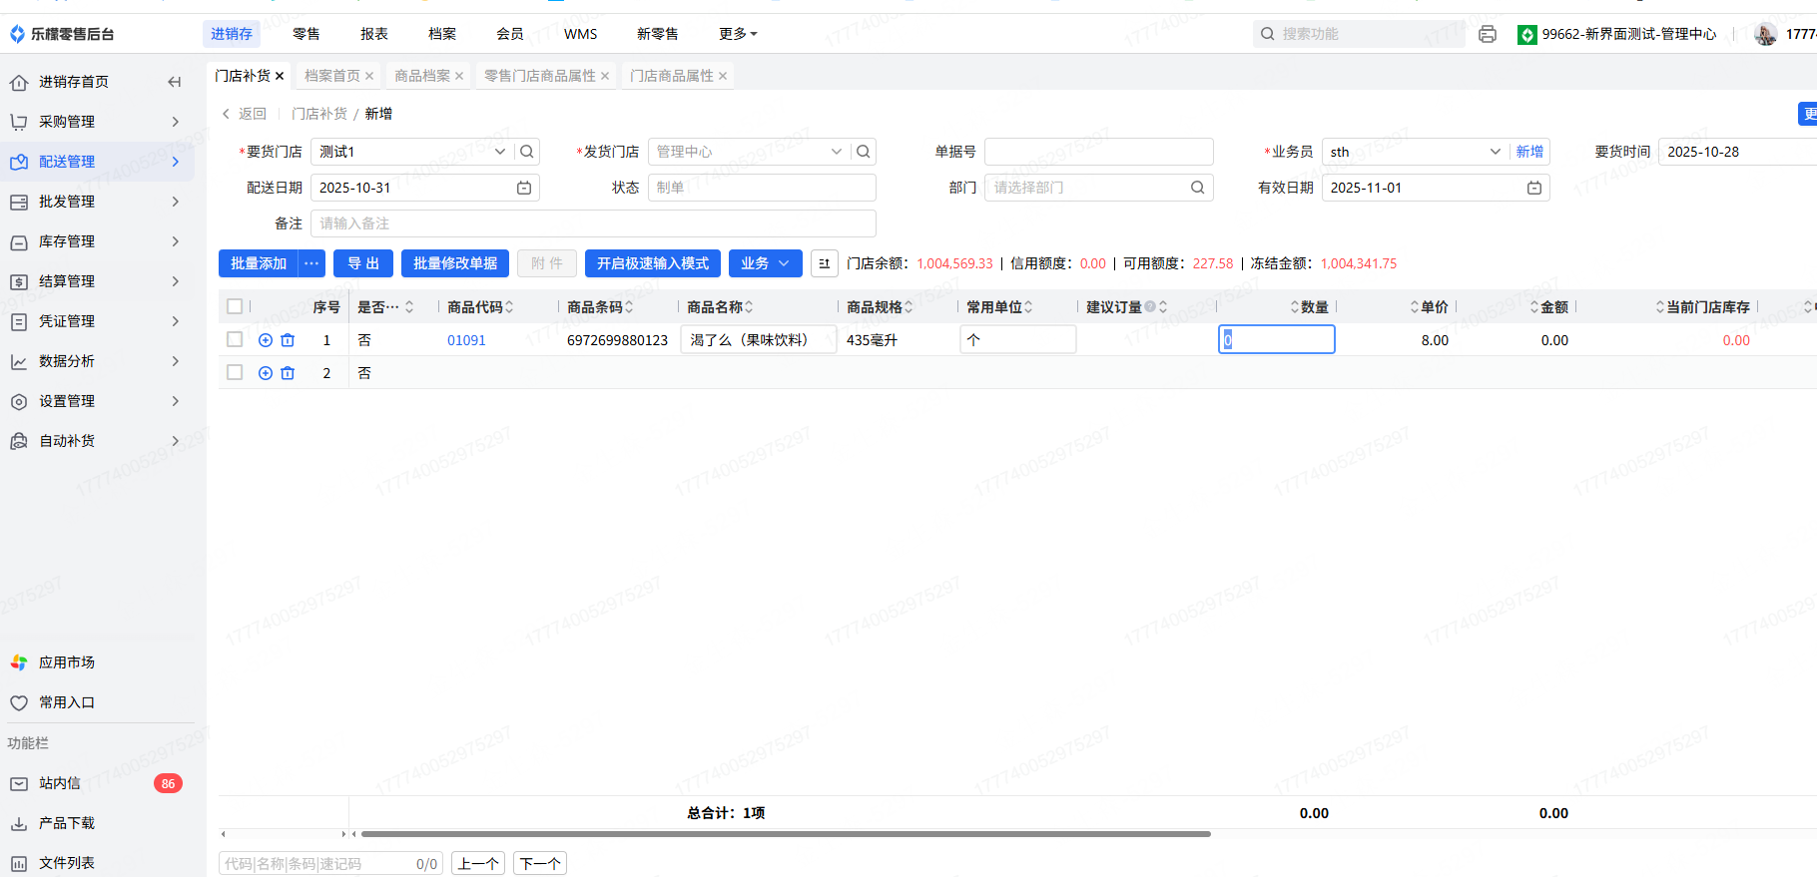This screenshot has width=1817, height=877.
Task: Open the 业务 dropdown button
Action: [x=765, y=263]
